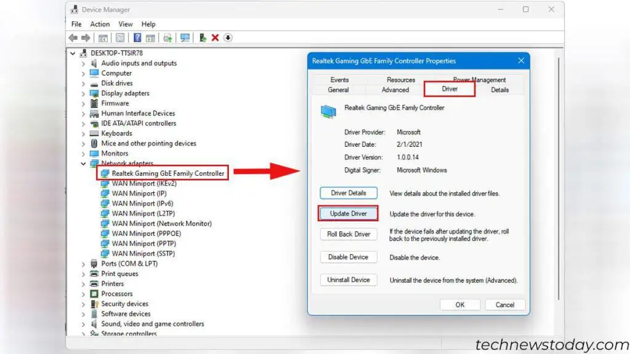Click the Device Manager vertical scrollbar
Screen dimensions: 630x354
tap(559, 179)
